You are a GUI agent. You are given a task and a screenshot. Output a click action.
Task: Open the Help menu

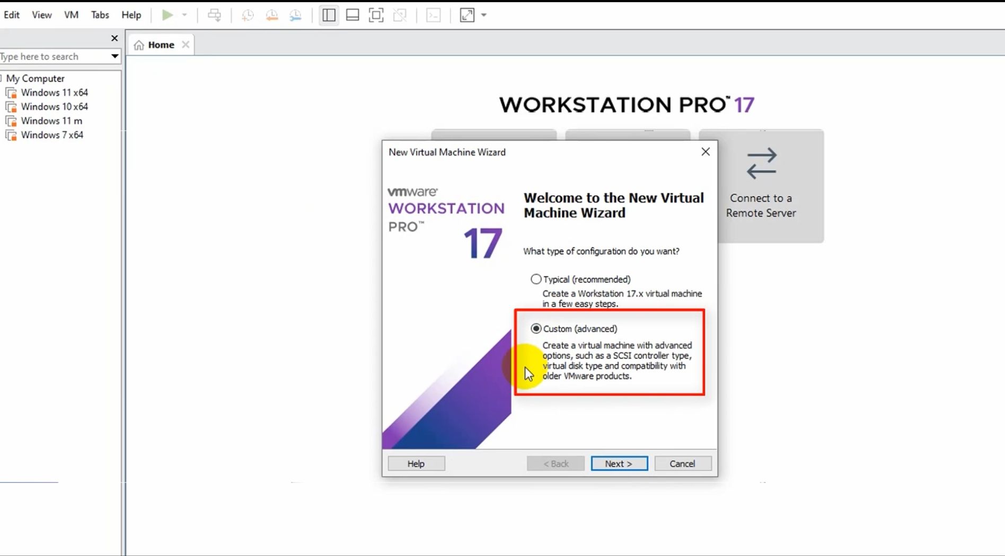click(131, 15)
